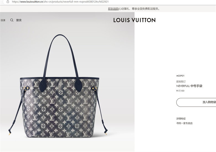The width and height of the screenshot is (216, 152).
Task: Click the M22921 product code label
Action: pyautogui.click(x=180, y=76)
